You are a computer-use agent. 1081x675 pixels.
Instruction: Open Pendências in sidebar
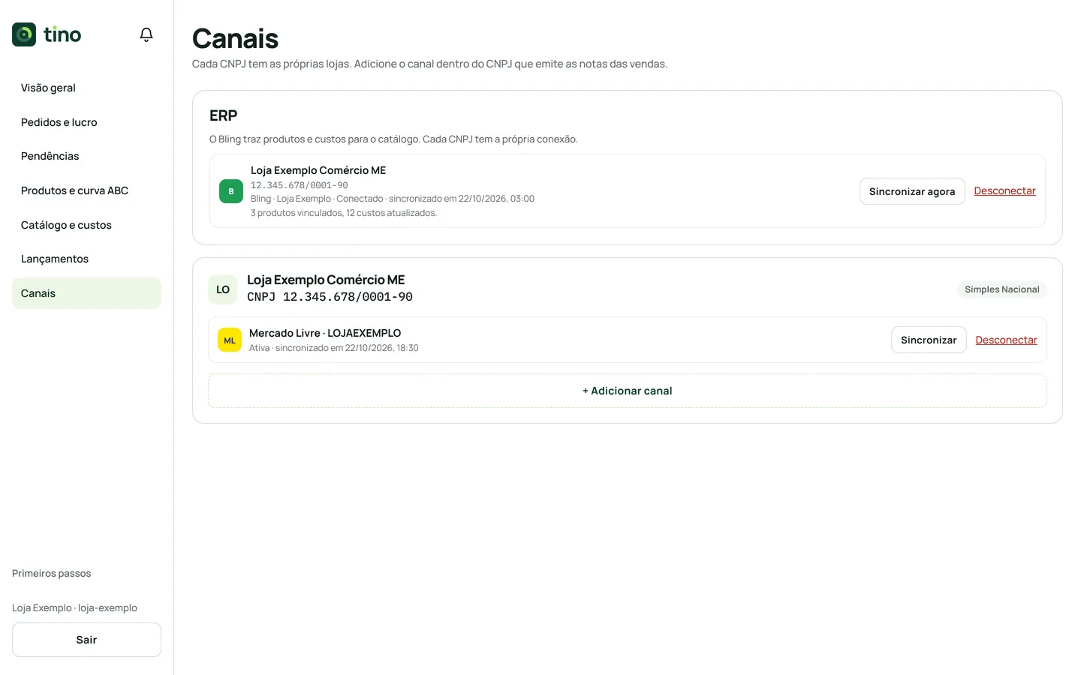click(86, 156)
